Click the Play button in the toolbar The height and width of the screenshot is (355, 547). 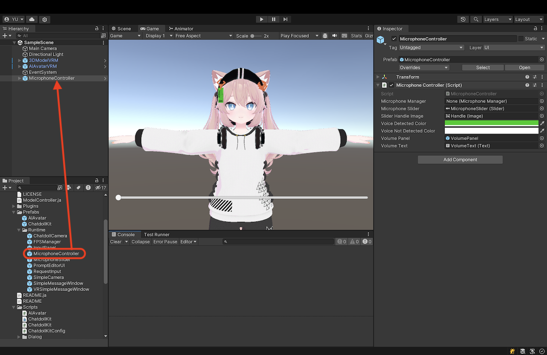(x=262, y=19)
